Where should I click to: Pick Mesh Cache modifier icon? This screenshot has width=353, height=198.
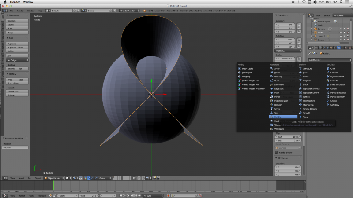tap(239, 69)
